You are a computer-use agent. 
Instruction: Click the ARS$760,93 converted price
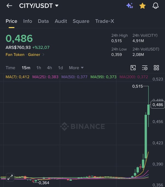click(x=18, y=48)
